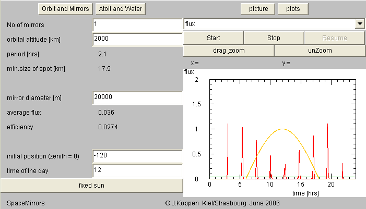Click the orbital altitude input field
This screenshot has width=366, height=209.
pyautogui.click(x=137, y=38)
